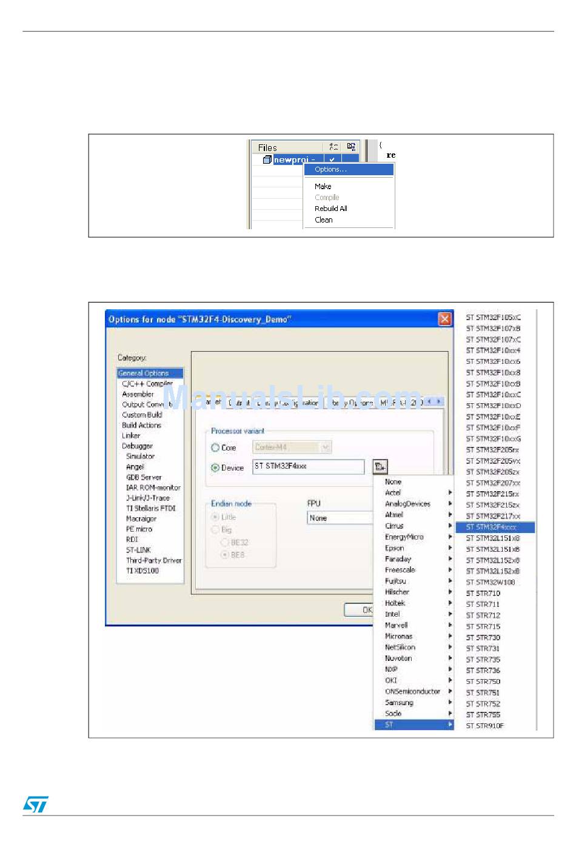Expand the Samsung vendor submenu

click(x=414, y=703)
